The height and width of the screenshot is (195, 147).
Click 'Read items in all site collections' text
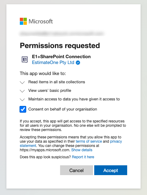(x=57, y=82)
